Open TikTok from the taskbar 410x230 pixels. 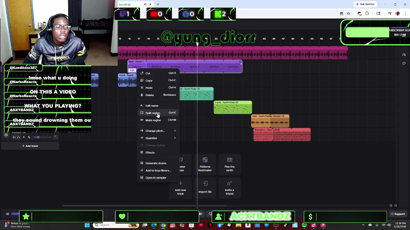coord(285,225)
